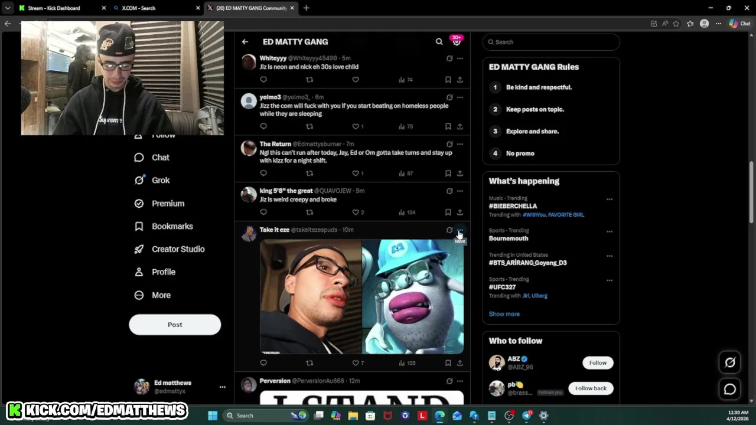Open more options on Whiteyyy's post

tap(460, 58)
